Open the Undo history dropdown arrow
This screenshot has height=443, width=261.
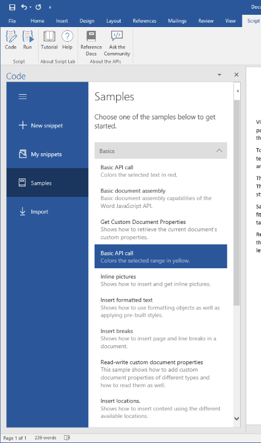[x=30, y=7]
